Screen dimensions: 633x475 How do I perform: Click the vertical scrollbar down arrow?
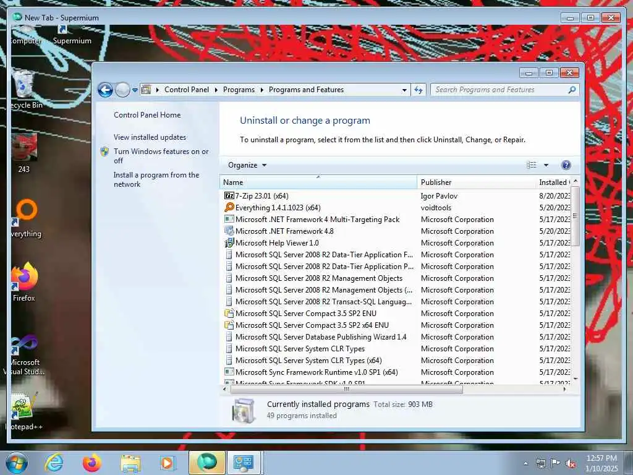576,379
